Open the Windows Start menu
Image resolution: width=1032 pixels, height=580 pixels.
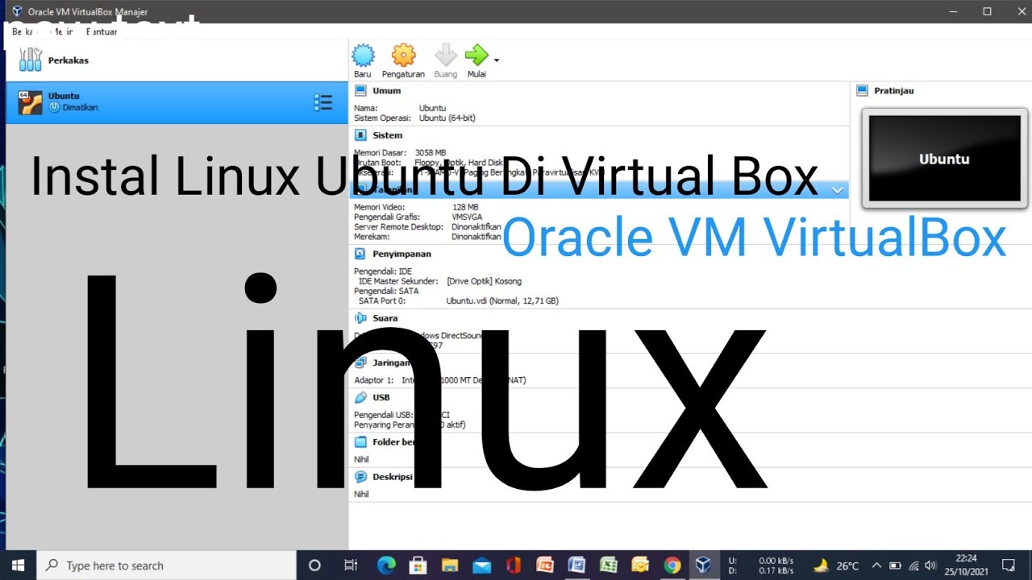point(18,565)
